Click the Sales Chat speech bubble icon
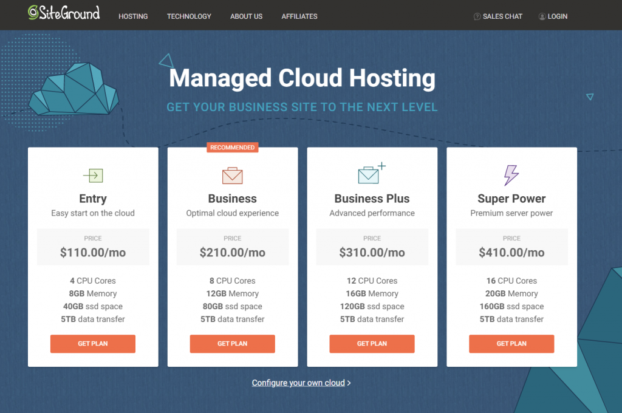 [x=477, y=16]
